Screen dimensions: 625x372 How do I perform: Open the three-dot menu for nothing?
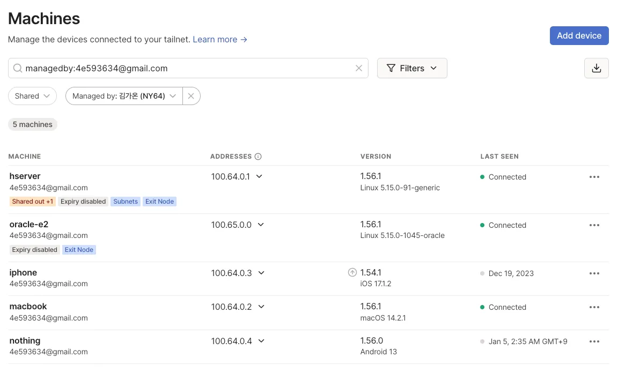pyautogui.click(x=594, y=341)
